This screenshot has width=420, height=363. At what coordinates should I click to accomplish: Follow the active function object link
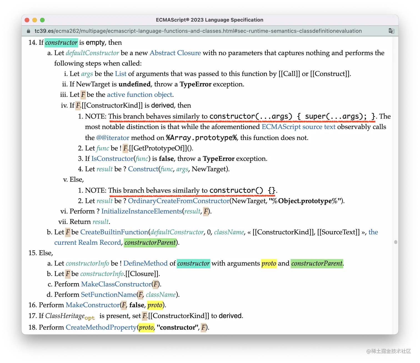click(x=139, y=95)
